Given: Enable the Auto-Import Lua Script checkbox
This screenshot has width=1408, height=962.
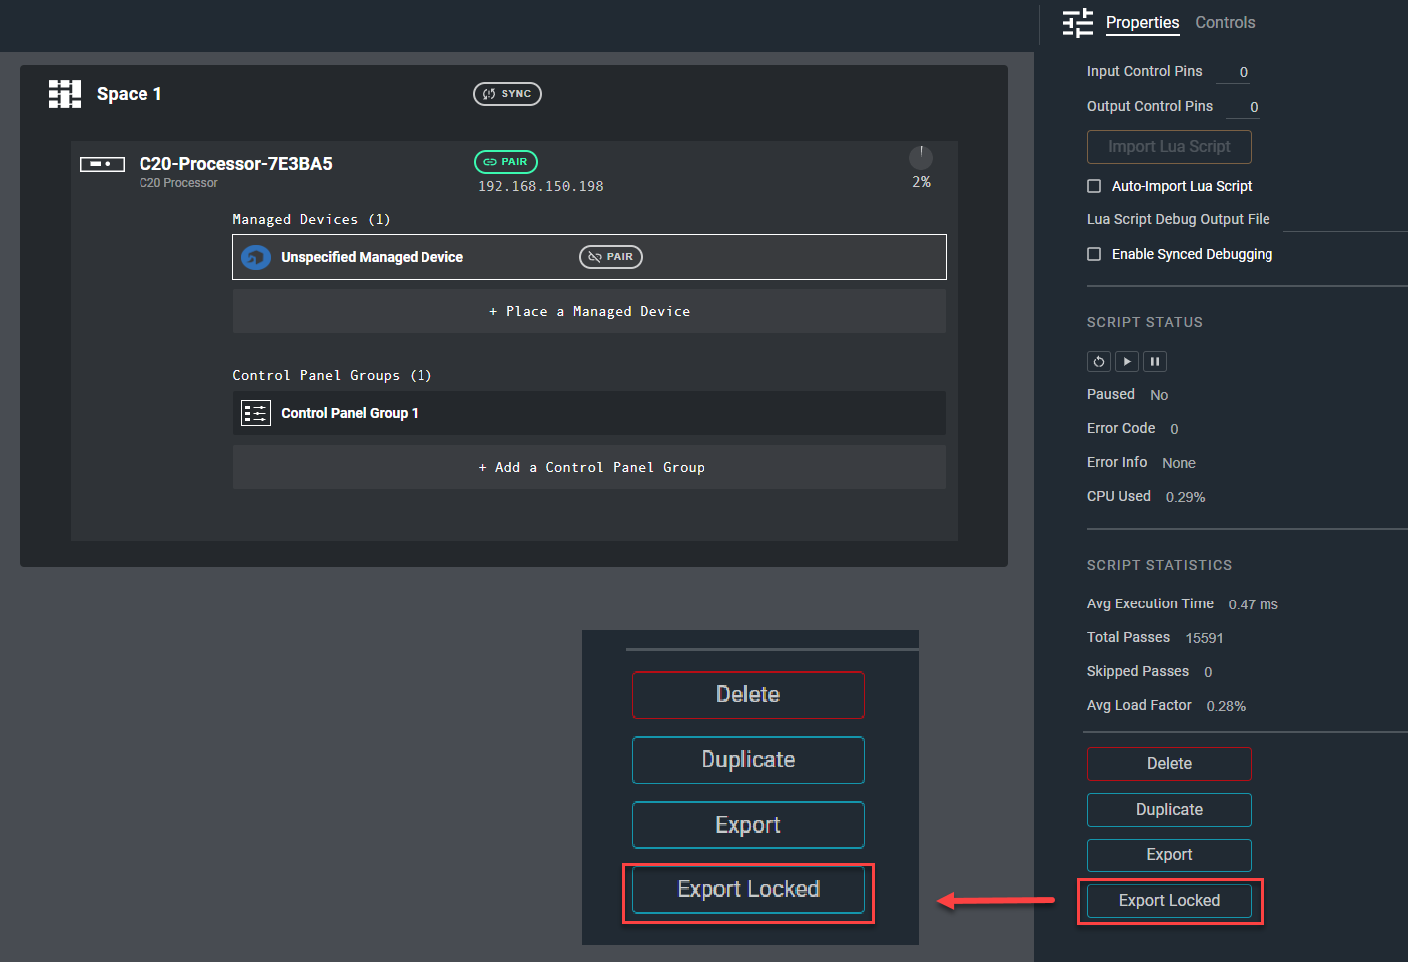Looking at the screenshot, I should [x=1094, y=186].
